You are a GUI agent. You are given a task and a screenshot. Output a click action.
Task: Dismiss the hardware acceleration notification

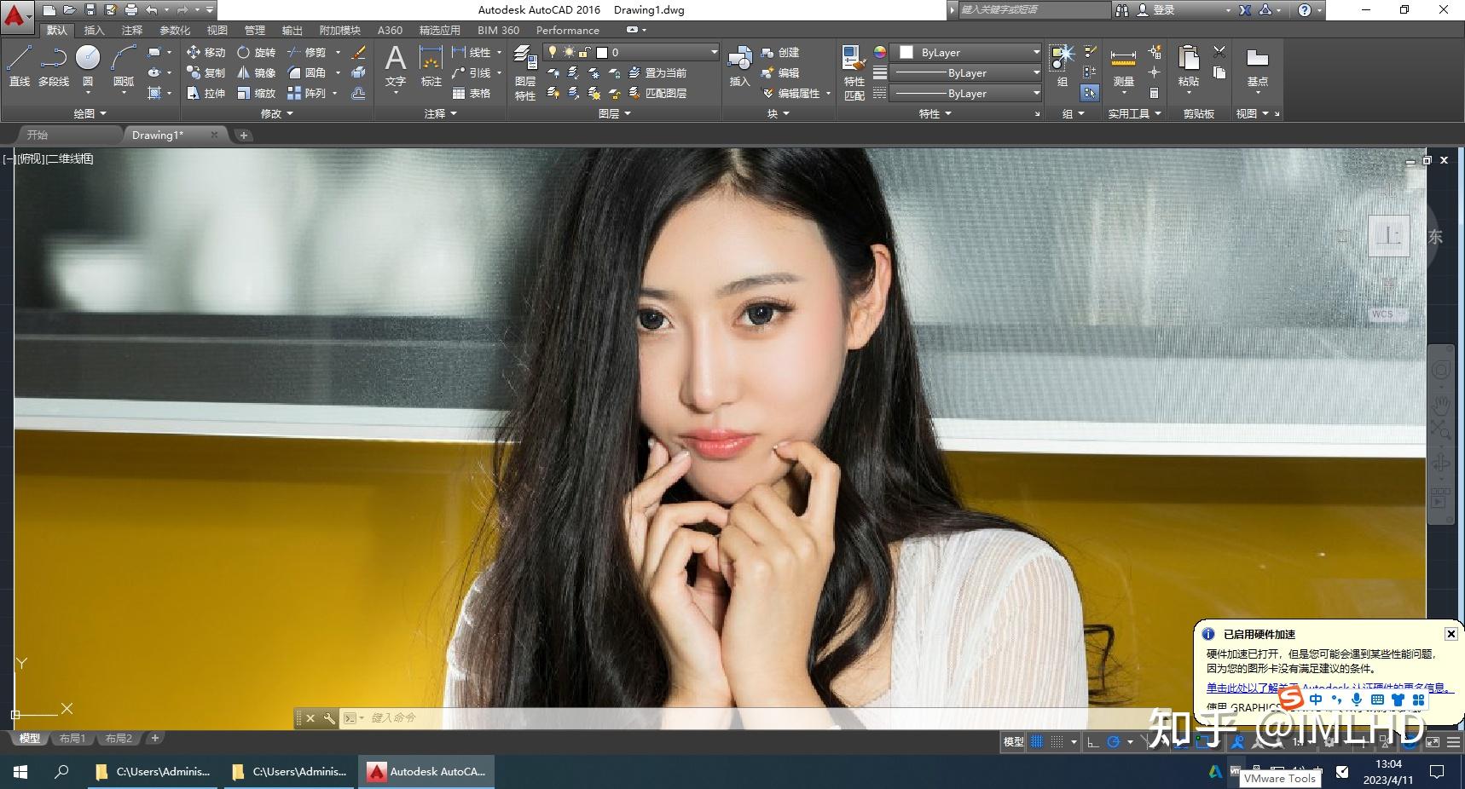click(x=1451, y=634)
